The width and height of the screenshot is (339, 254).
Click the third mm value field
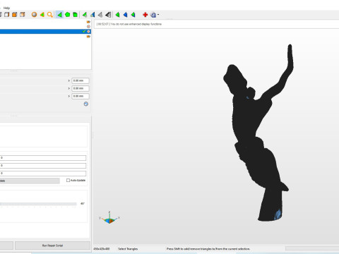[81, 96]
